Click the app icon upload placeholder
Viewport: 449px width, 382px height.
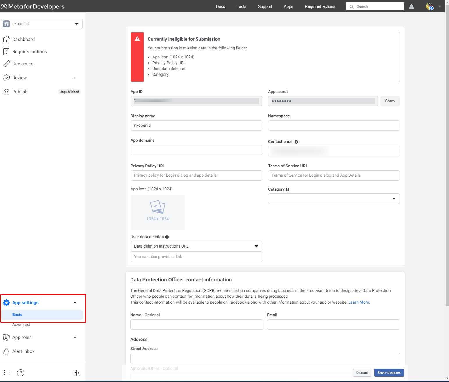click(158, 213)
